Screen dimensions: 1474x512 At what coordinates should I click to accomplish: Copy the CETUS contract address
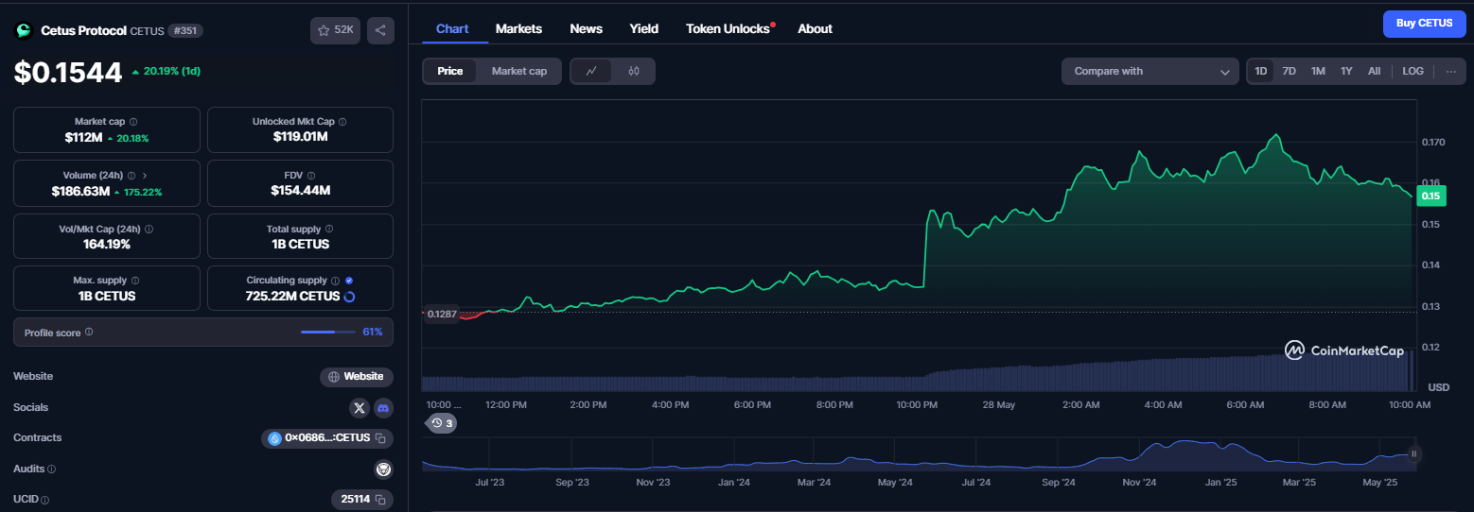click(380, 438)
